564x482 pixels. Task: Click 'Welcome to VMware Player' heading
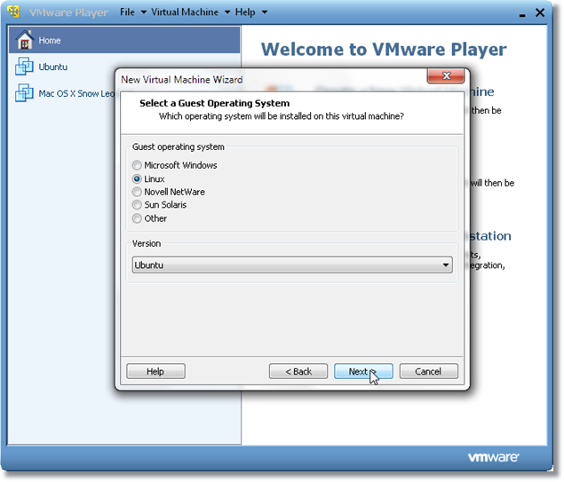[x=384, y=49]
